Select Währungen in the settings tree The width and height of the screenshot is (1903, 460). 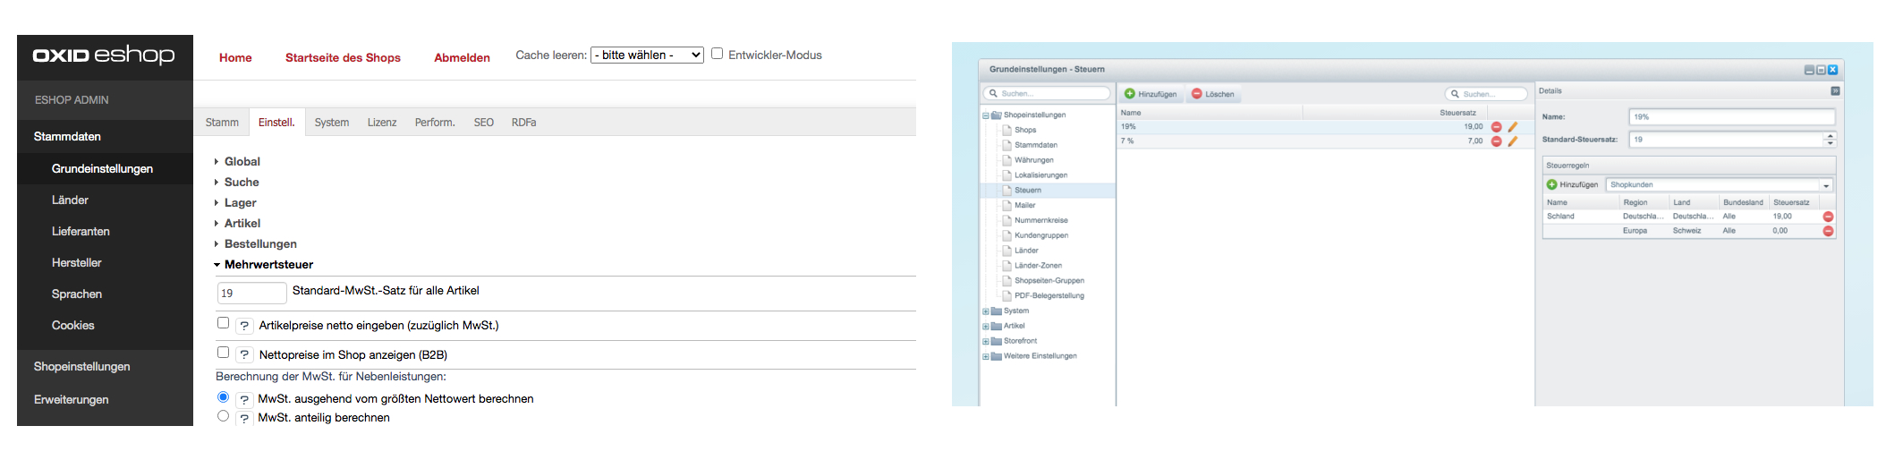point(1033,160)
